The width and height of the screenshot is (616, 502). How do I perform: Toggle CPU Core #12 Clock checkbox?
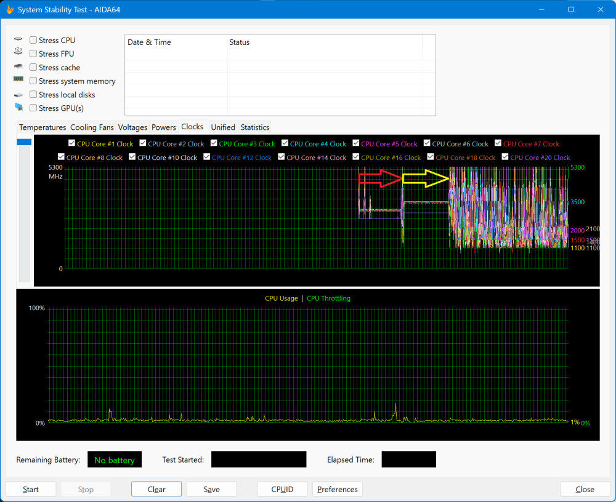pyautogui.click(x=207, y=157)
